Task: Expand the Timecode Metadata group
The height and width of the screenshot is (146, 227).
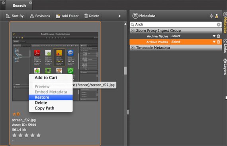Action: tap(133, 48)
